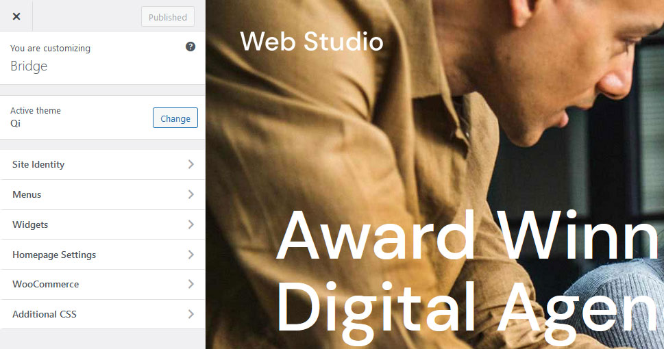The width and height of the screenshot is (664, 349).
Task: Open the Additional CSS section
Action: [103, 314]
